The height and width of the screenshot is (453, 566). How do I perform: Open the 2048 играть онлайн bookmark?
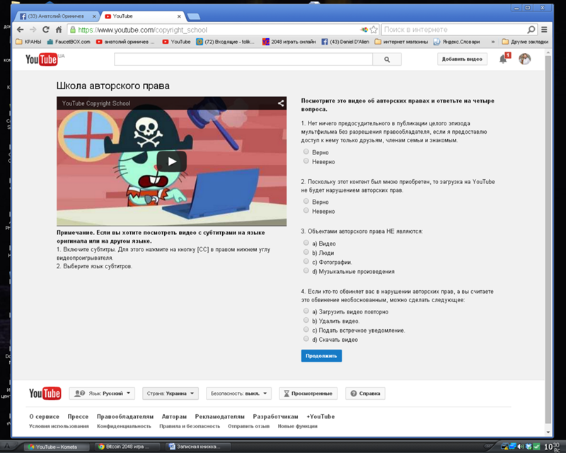coord(289,42)
